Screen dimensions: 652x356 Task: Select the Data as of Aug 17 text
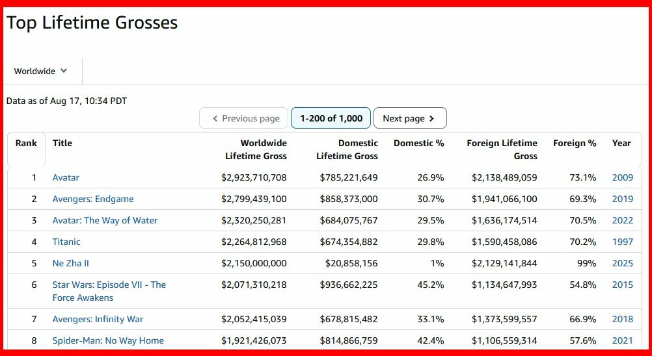(66, 101)
